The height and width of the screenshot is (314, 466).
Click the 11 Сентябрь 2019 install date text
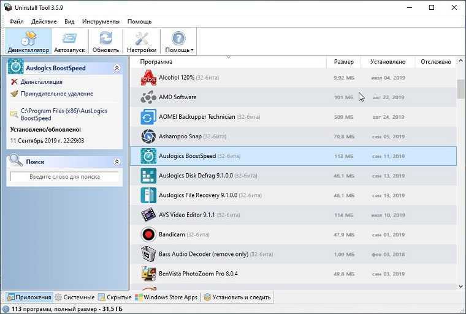pyautogui.click(x=47, y=141)
